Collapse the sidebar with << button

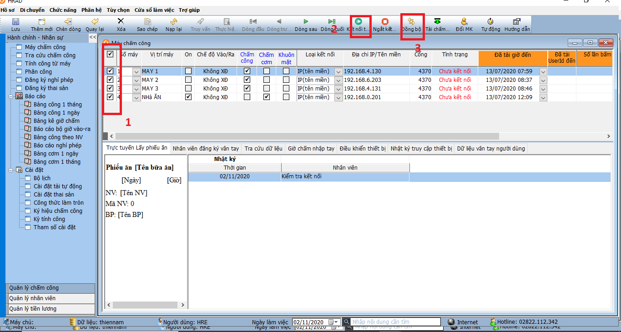click(x=92, y=37)
